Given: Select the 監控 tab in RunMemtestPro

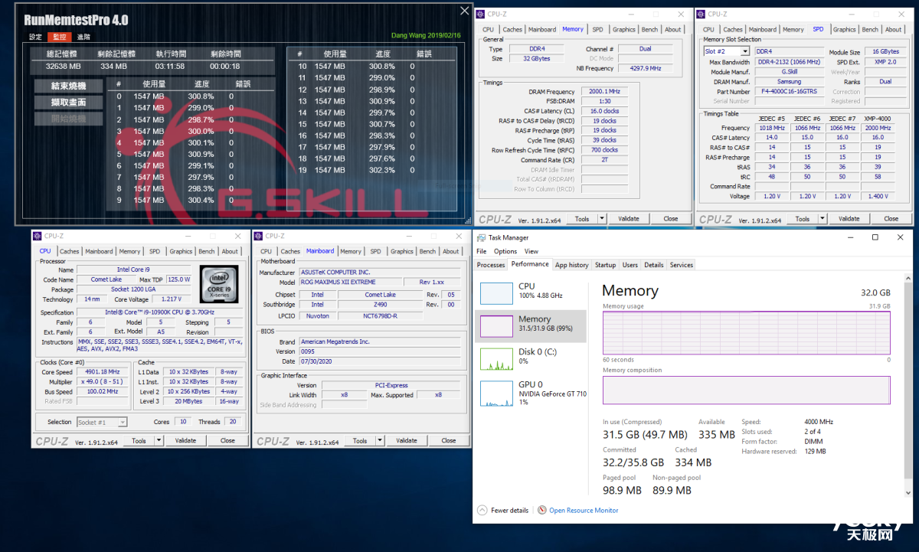Looking at the screenshot, I should 59,37.
